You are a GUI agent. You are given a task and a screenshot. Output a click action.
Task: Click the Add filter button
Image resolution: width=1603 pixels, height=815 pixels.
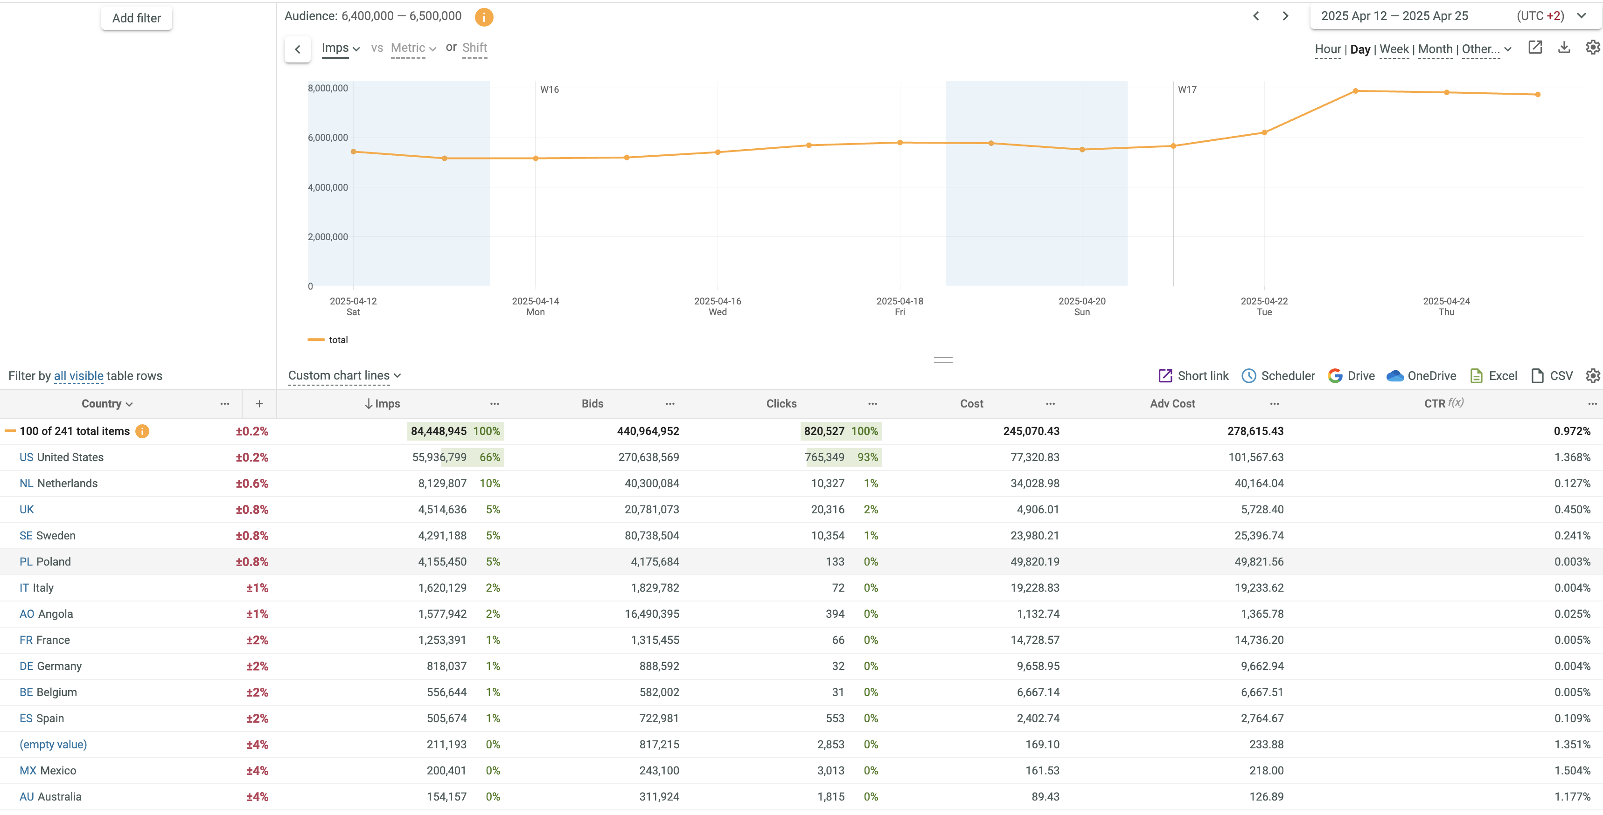[136, 18]
